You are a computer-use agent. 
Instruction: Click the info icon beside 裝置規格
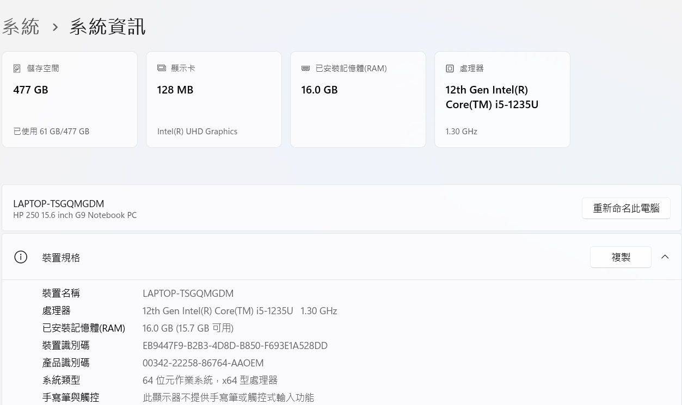(21, 257)
